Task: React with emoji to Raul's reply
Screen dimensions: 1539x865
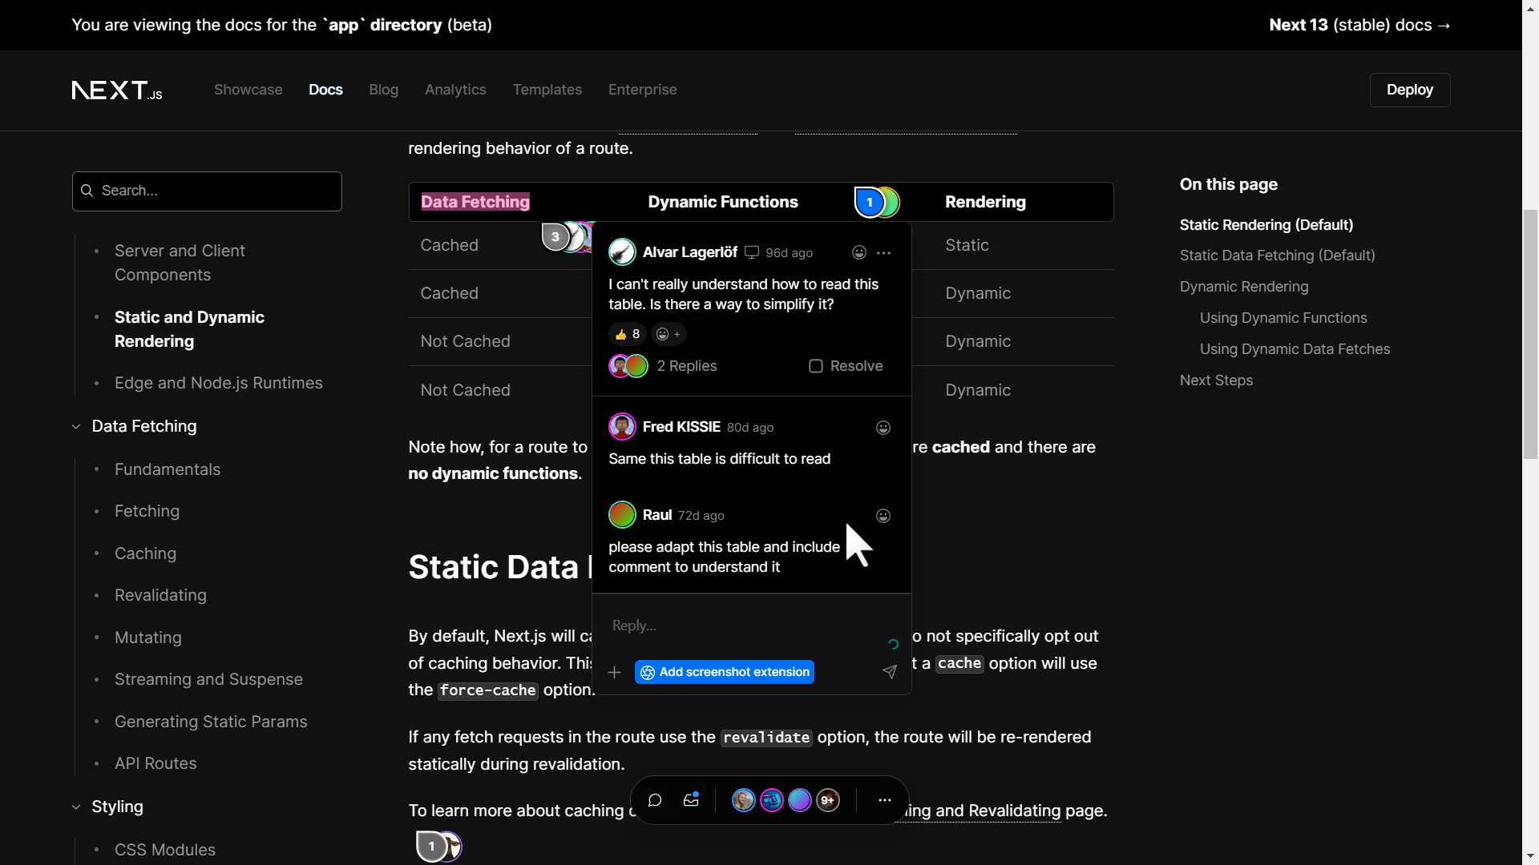Action: (883, 516)
